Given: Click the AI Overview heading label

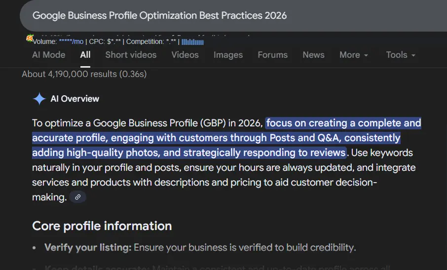Looking at the screenshot, I should [x=74, y=99].
